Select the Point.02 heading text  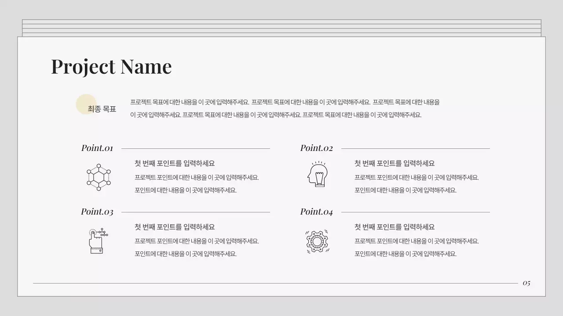click(x=316, y=148)
